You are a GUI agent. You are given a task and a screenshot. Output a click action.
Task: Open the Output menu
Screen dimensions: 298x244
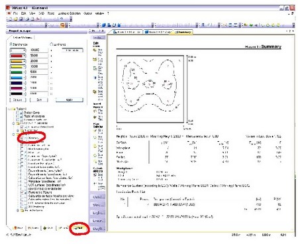pyautogui.click(x=87, y=13)
